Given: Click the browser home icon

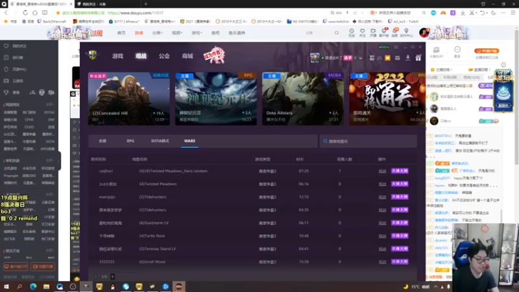Looking at the screenshot, I should click(x=35, y=12).
